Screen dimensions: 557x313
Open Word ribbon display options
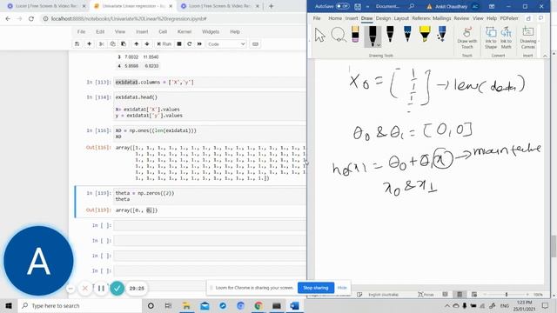click(x=492, y=6)
